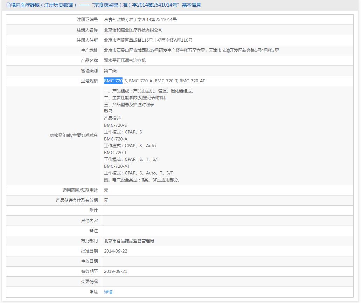Click the 电气安全类型 description line
Screen dimensions: 361x303
coord(142,180)
